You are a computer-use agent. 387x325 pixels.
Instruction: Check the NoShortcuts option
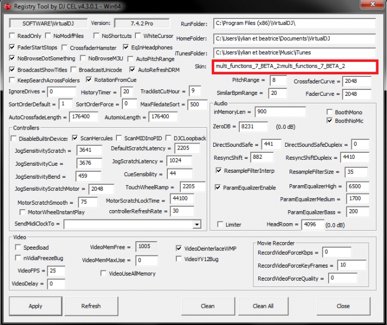[96, 36]
